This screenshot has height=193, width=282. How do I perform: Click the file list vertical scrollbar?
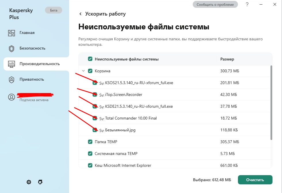click(271, 103)
